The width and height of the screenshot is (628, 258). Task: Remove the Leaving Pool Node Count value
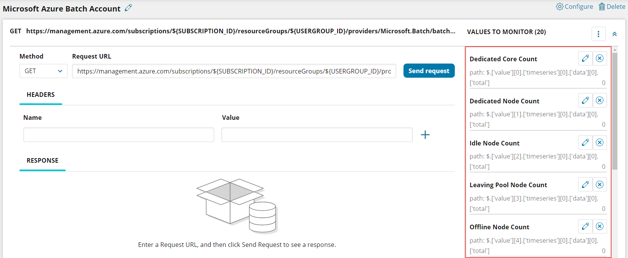coord(600,185)
